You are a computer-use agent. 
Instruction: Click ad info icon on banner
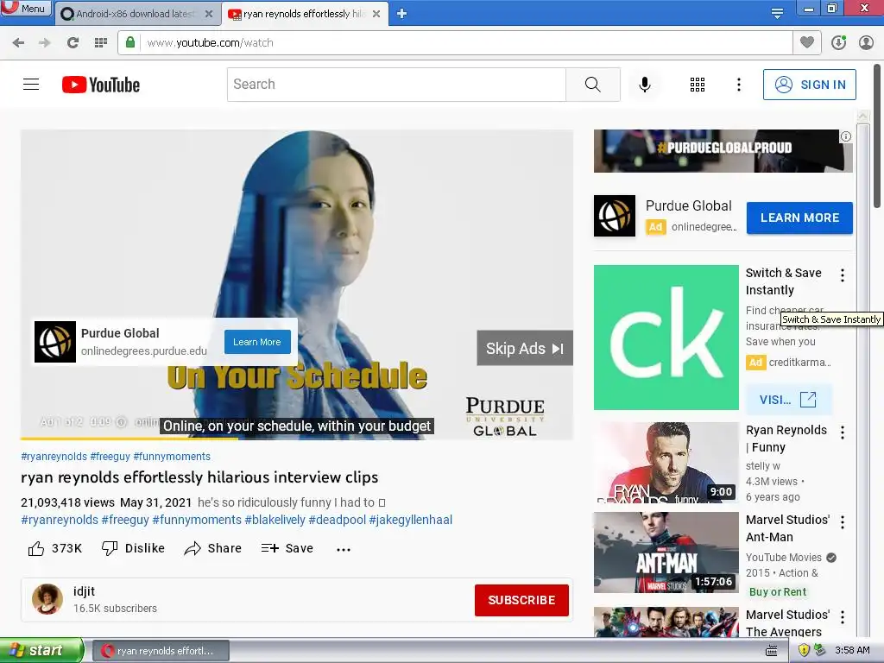click(x=846, y=136)
